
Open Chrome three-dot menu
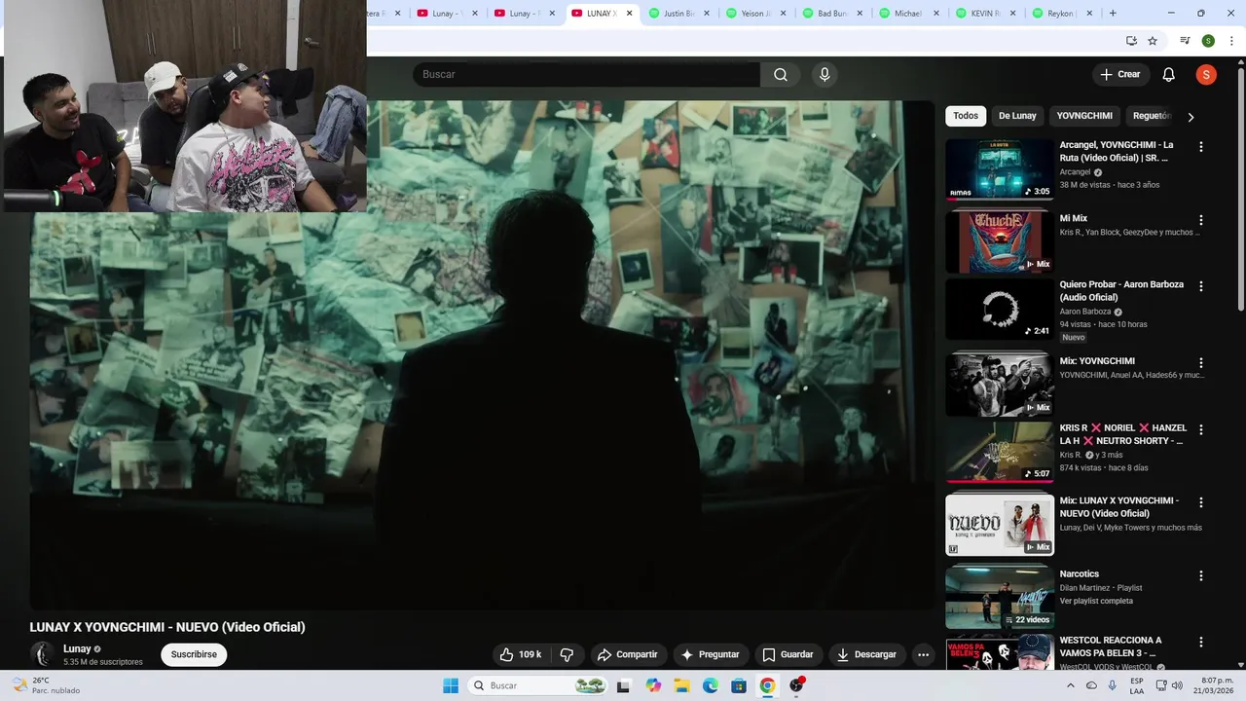pyautogui.click(x=1231, y=41)
